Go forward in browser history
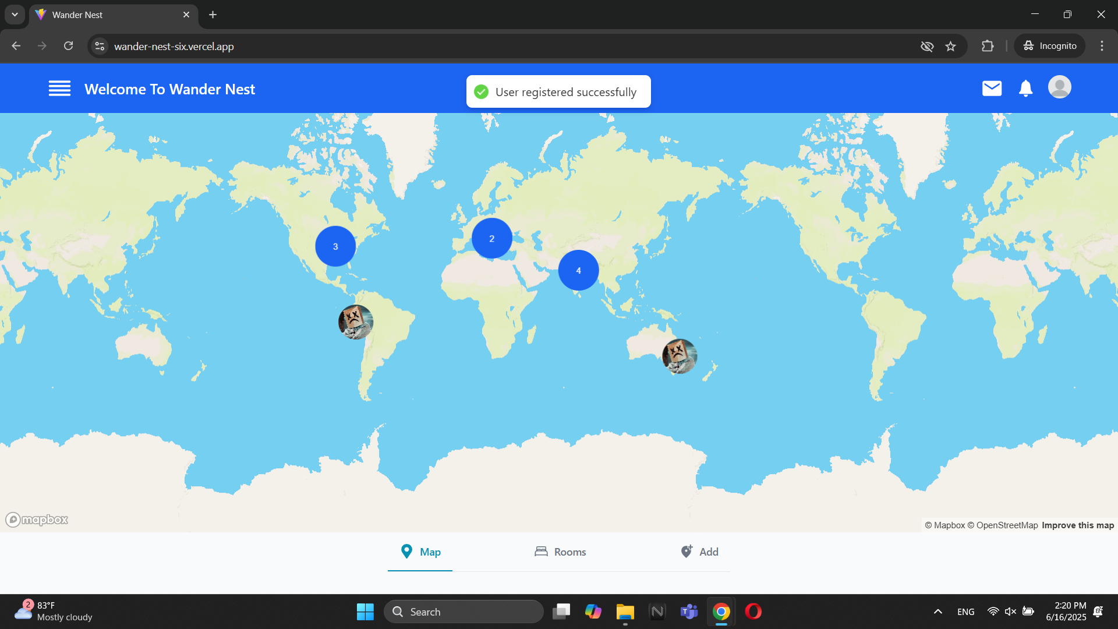 coord(42,46)
